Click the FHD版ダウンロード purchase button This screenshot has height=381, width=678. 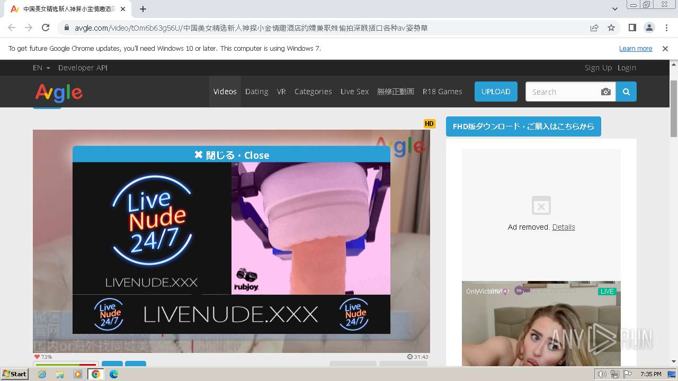(523, 126)
